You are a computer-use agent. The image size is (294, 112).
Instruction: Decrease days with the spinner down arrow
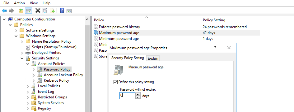[x=138, y=97]
